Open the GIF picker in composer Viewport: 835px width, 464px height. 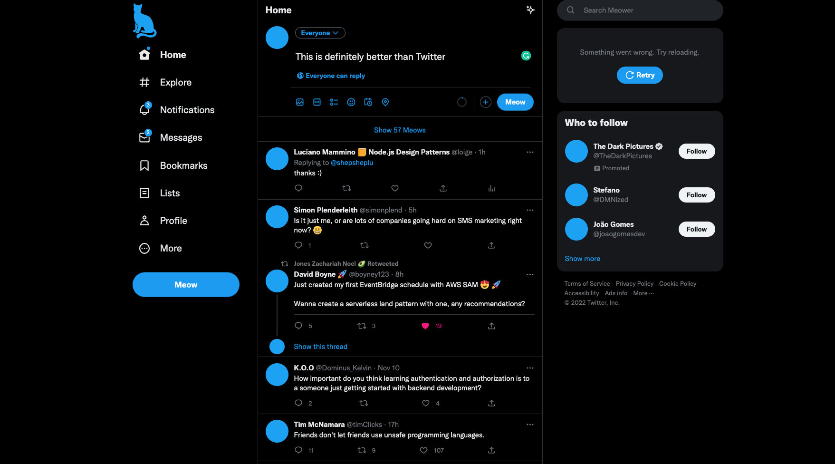[x=317, y=102]
